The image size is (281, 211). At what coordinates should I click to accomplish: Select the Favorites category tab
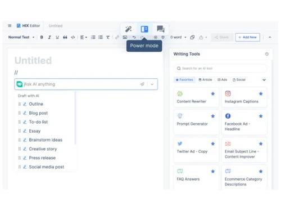pos(184,80)
